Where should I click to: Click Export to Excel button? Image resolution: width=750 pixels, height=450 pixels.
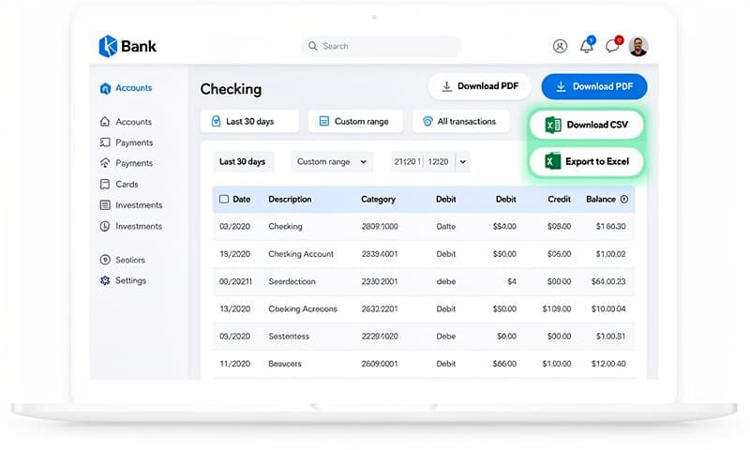587,161
